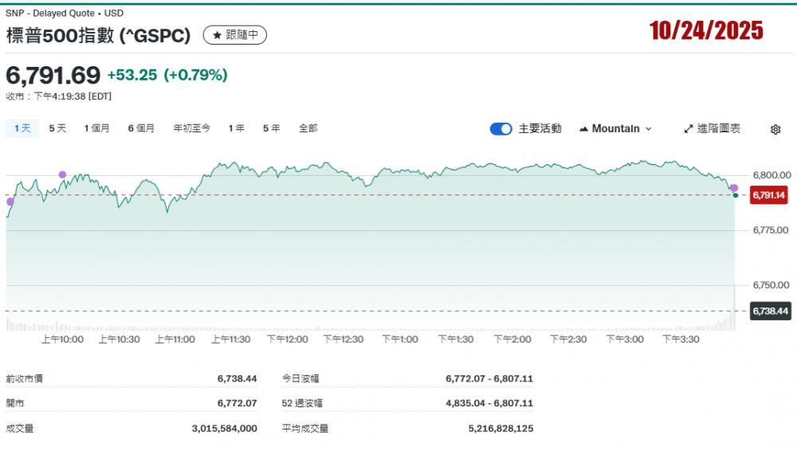This screenshot has width=797, height=451.
Task: Select the 1天 time range tab
Action: point(22,128)
